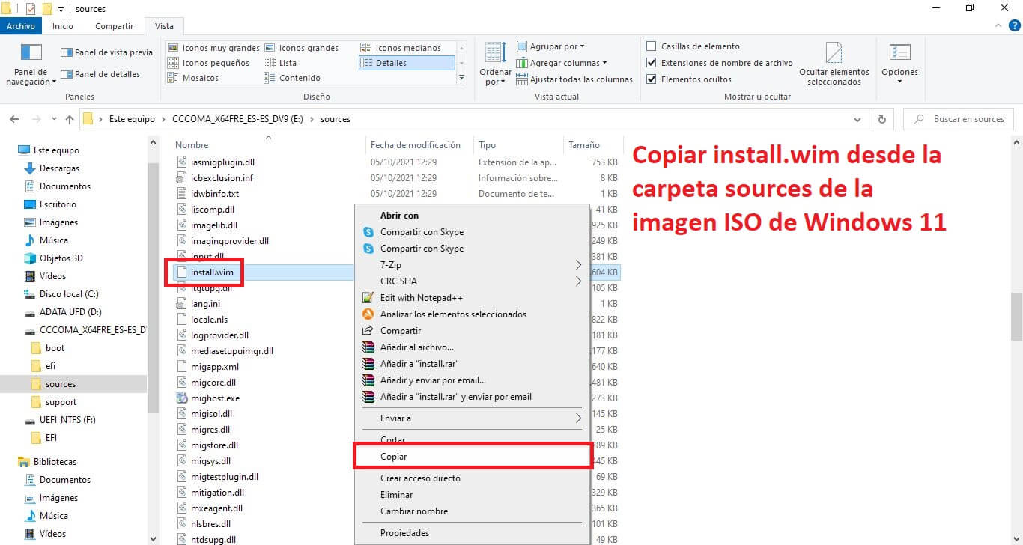Open Objetos 3D in sidebar

point(61,258)
